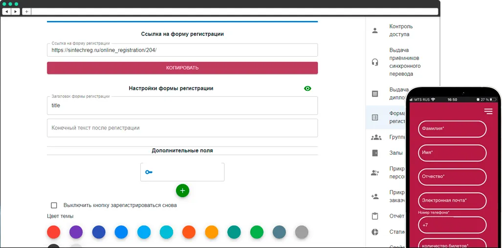Screen dimensions: 502x248
Task: Click the headset icon in sidebar
Action: coord(375,62)
